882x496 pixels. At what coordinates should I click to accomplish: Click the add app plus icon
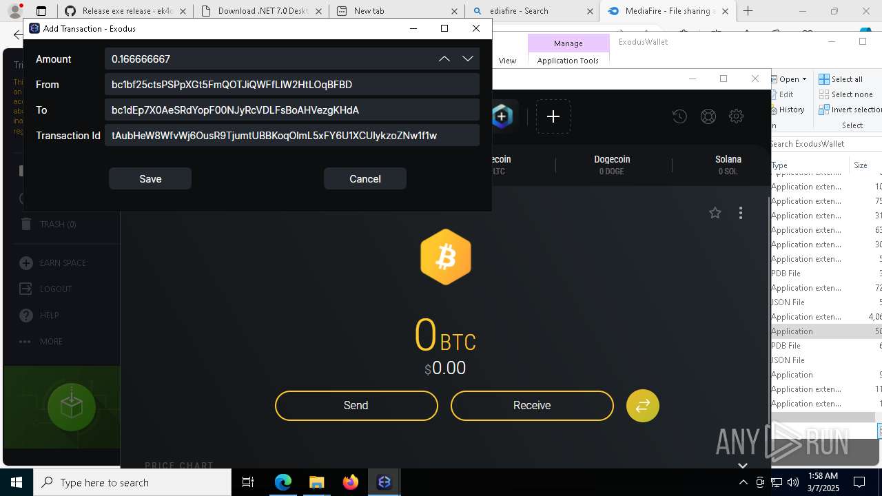click(553, 116)
